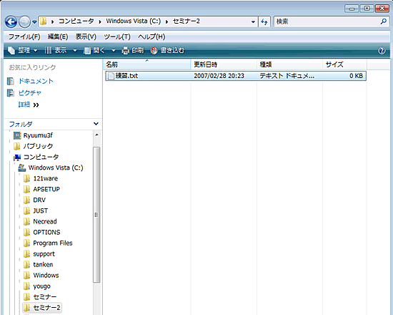Viewport: 393px width, 315px height.
Task: Select パブリック in the folder tree
Action: click(x=38, y=146)
